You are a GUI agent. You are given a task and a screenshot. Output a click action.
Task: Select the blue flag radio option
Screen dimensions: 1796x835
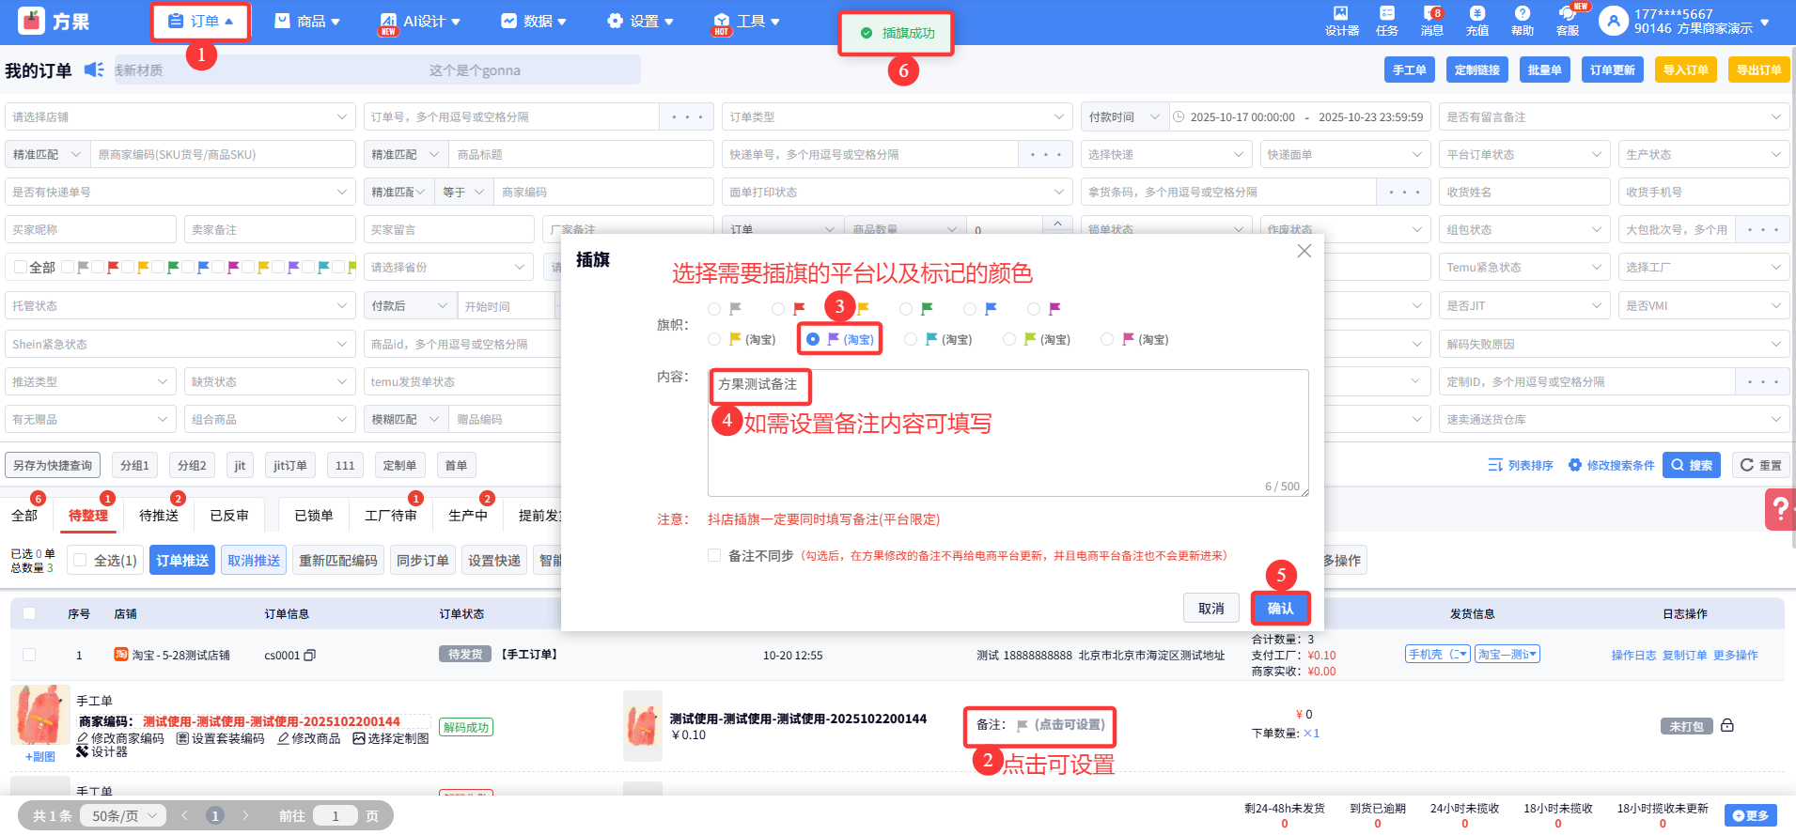click(970, 308)
